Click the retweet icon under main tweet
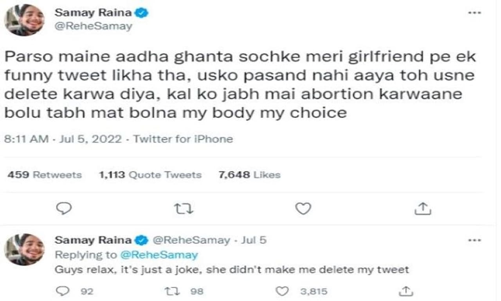 183,210
